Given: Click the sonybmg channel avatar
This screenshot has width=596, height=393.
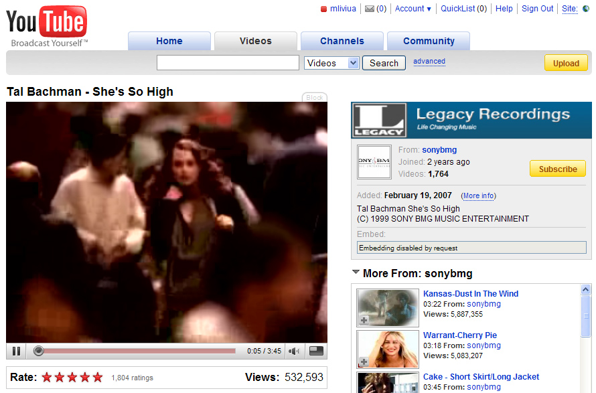Looking at the screenshot, I should (374, 162).
